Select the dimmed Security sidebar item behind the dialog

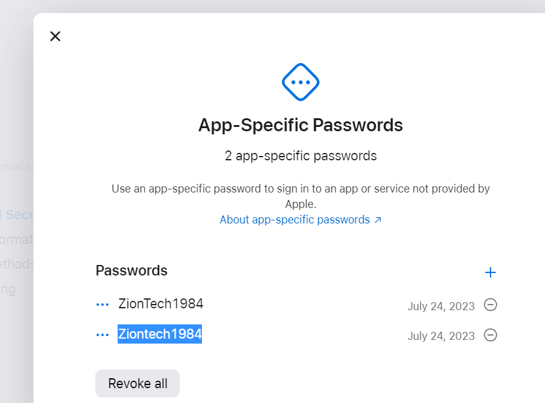tap(17, 215)
